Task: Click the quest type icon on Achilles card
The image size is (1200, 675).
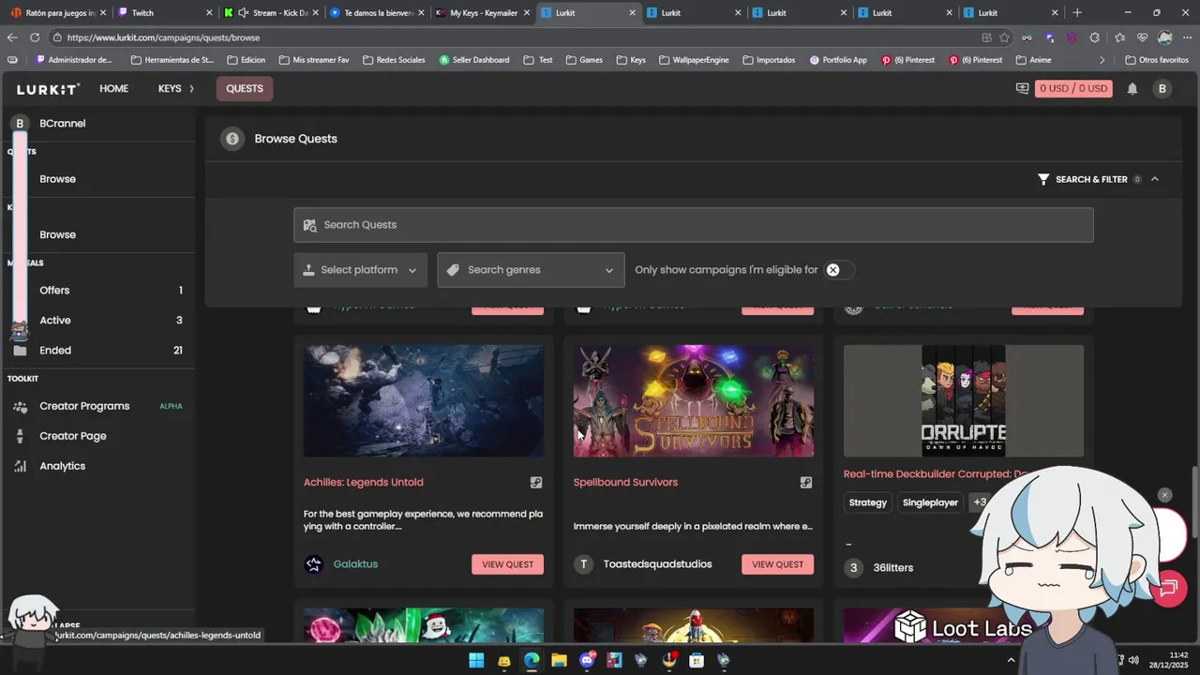Action: click(x=536, y=483)
